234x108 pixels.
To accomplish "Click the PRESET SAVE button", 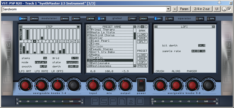I will 142,59.
